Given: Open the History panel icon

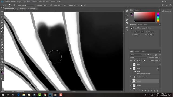Looking at the screenshot, I should coord(127,11).
